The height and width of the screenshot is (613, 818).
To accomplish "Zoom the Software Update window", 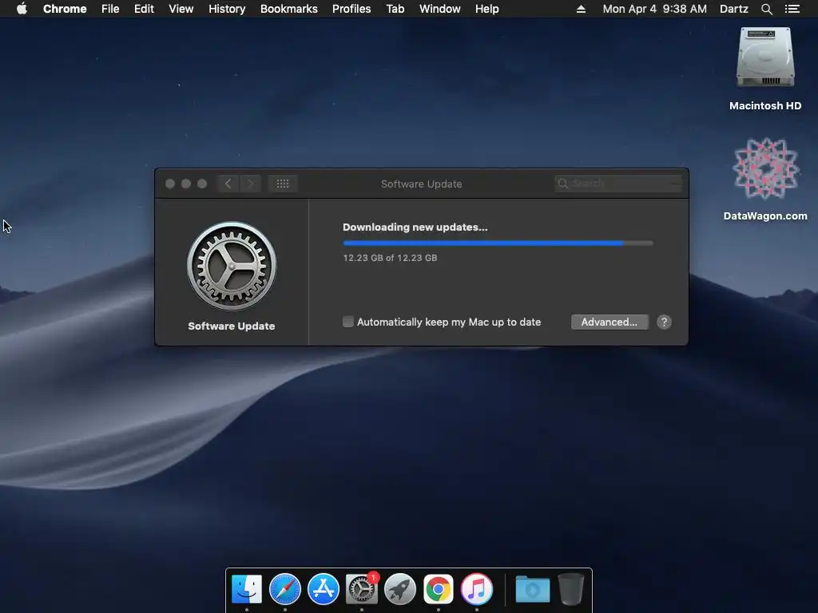I will (202, 184).
